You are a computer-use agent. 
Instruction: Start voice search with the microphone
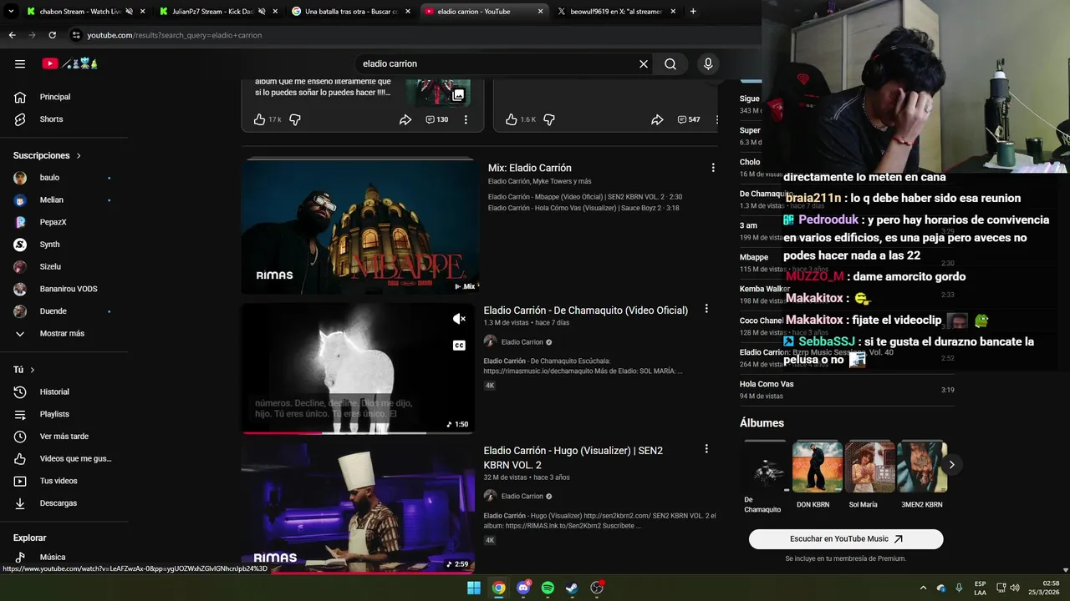708,63
